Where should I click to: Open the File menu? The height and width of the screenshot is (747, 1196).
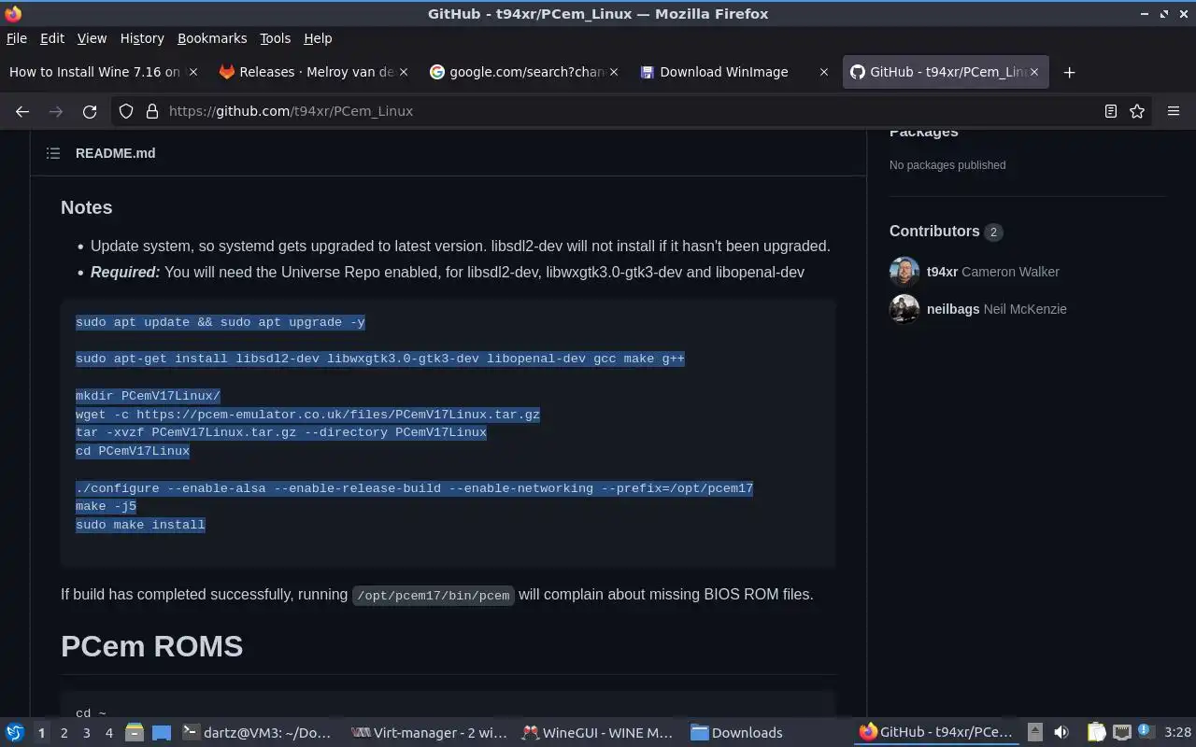coord(17,38)
